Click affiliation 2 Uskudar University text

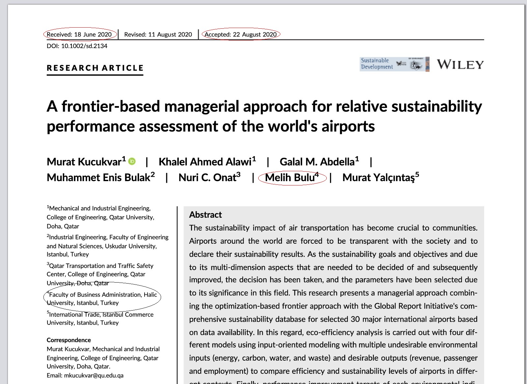(x=107, y=246)
